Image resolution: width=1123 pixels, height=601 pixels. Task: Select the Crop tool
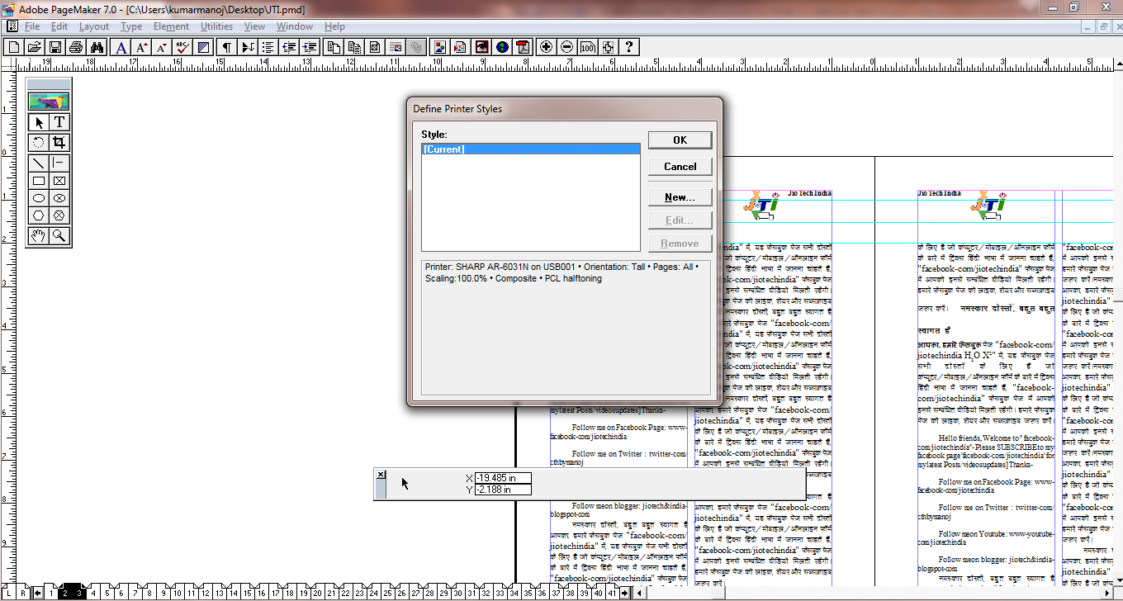[60, 142]
